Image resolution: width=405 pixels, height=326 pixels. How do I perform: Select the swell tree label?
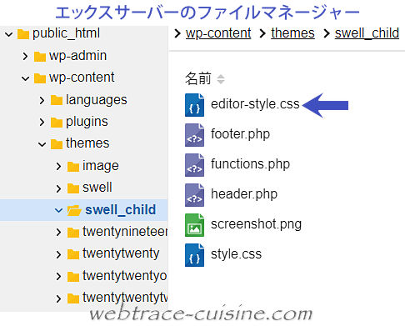(x=97, y=188)
